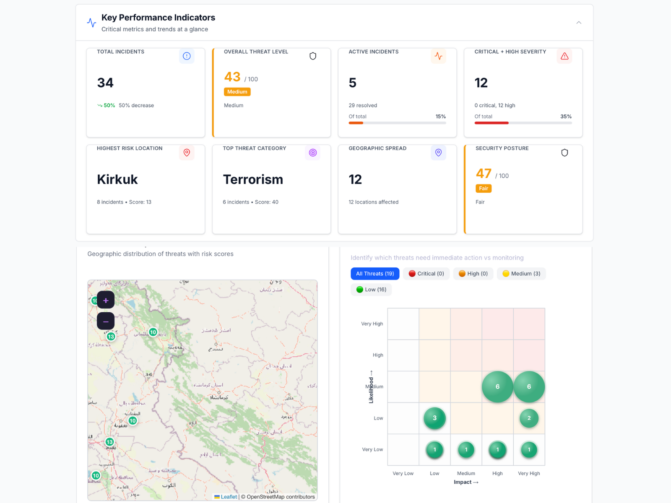Open the OpenStreetMap contributors link
671x503 pixels.
tap(279, 497)
